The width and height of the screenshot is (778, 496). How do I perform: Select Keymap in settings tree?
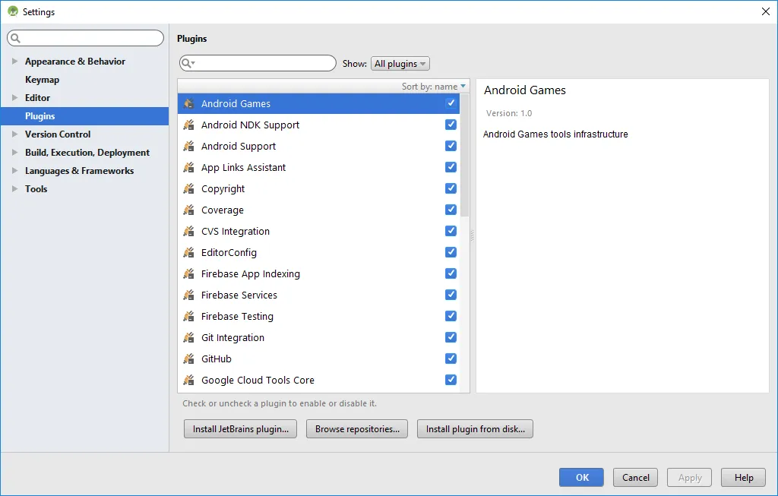(43, 79)
